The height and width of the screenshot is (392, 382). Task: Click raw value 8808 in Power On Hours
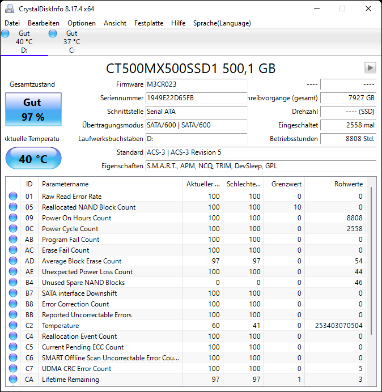point(354,218)
